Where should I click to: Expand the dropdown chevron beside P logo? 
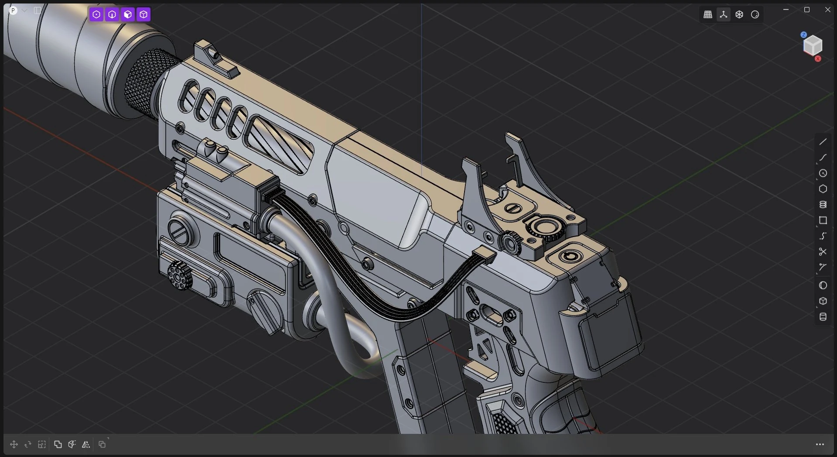click(24, 10)
